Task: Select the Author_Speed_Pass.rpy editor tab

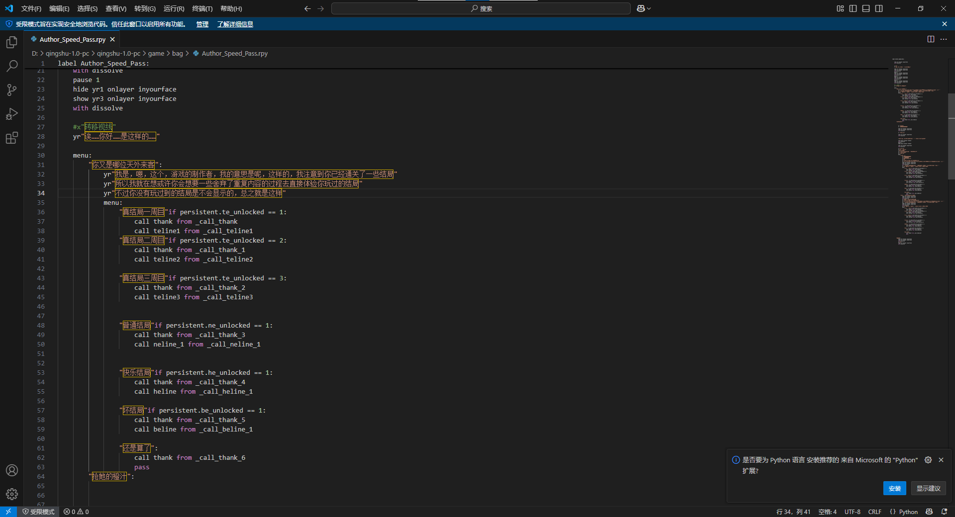Action: 72,39
